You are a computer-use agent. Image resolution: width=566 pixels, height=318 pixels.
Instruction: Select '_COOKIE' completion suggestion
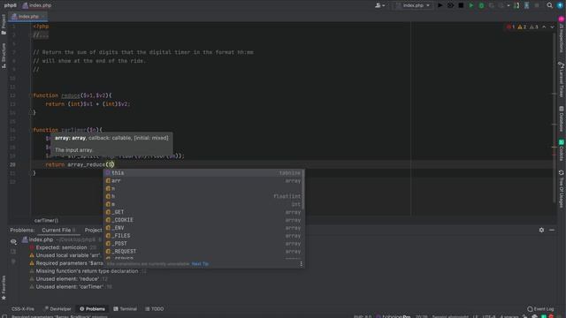point(203,220)
